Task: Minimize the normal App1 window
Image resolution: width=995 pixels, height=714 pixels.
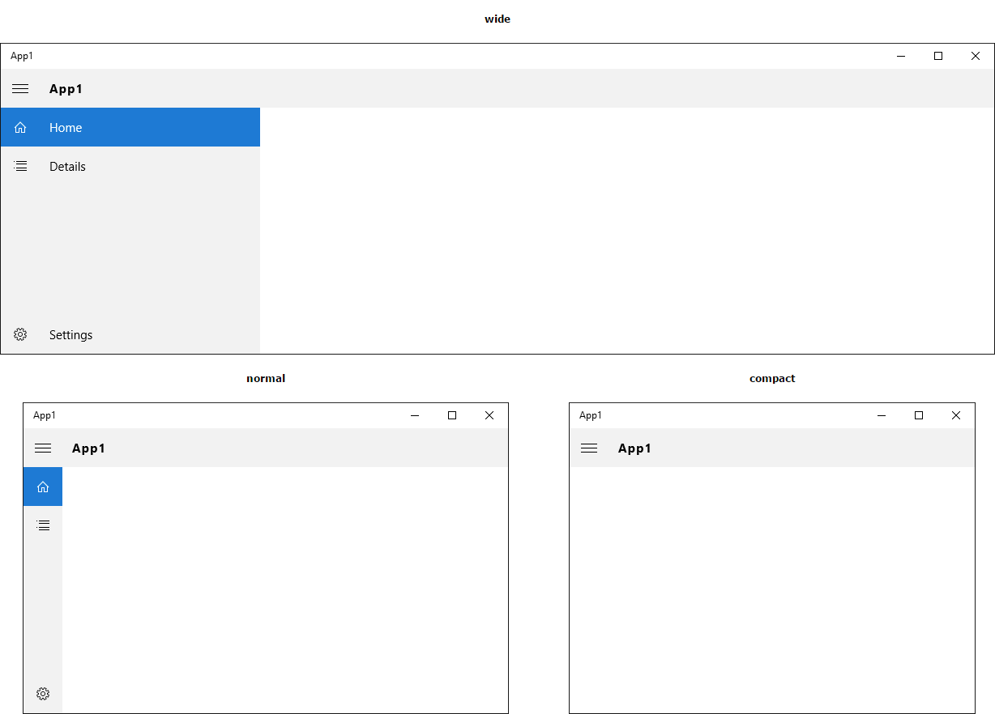Action: (415, 415)
